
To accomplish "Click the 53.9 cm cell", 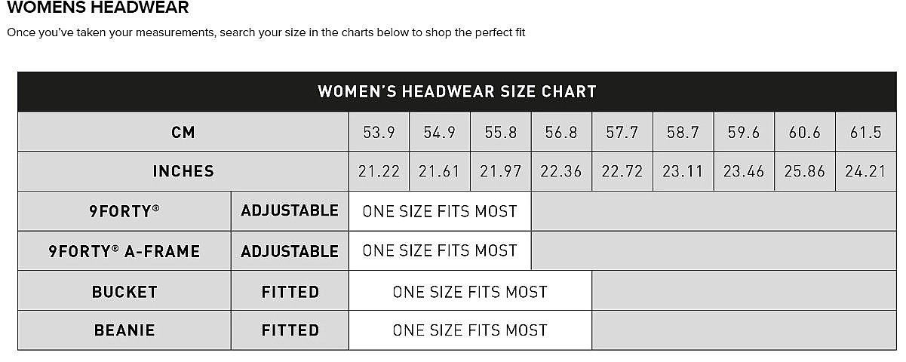I will [379, 132].
